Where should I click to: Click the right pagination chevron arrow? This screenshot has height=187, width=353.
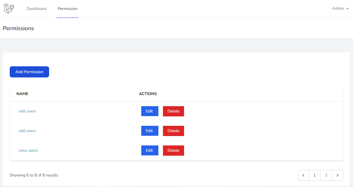click(338, 175)
